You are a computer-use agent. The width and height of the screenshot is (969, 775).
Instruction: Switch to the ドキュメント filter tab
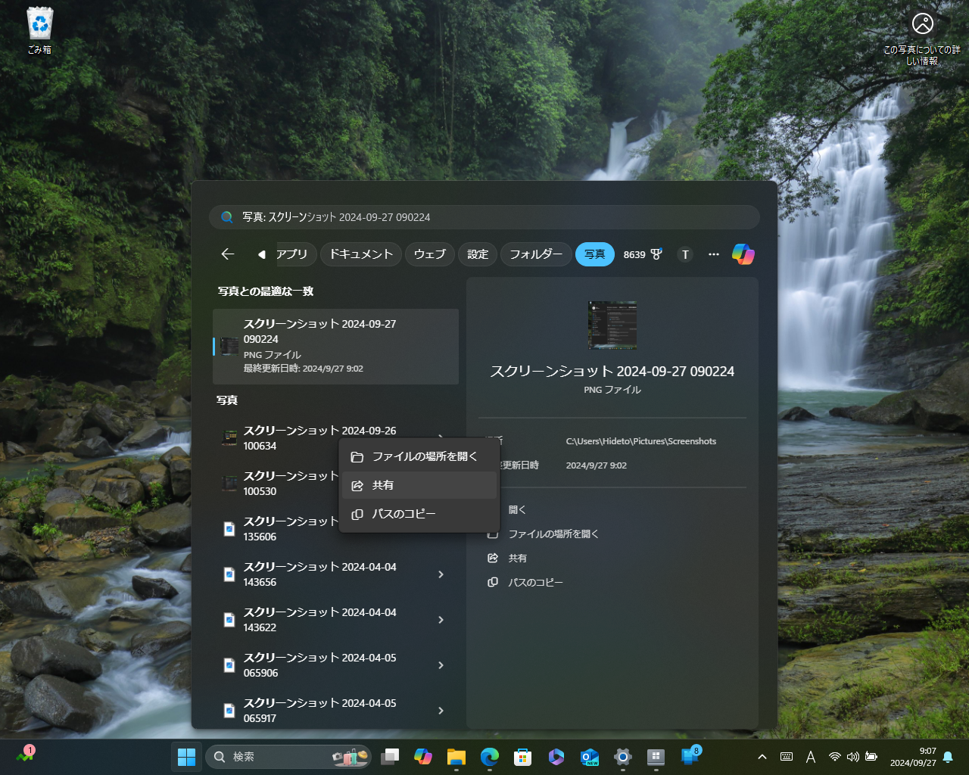click(361, 254)
